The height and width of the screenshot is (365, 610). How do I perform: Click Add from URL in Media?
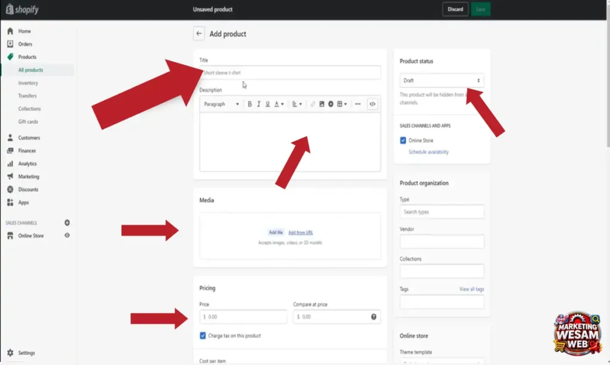pos(300,232)
